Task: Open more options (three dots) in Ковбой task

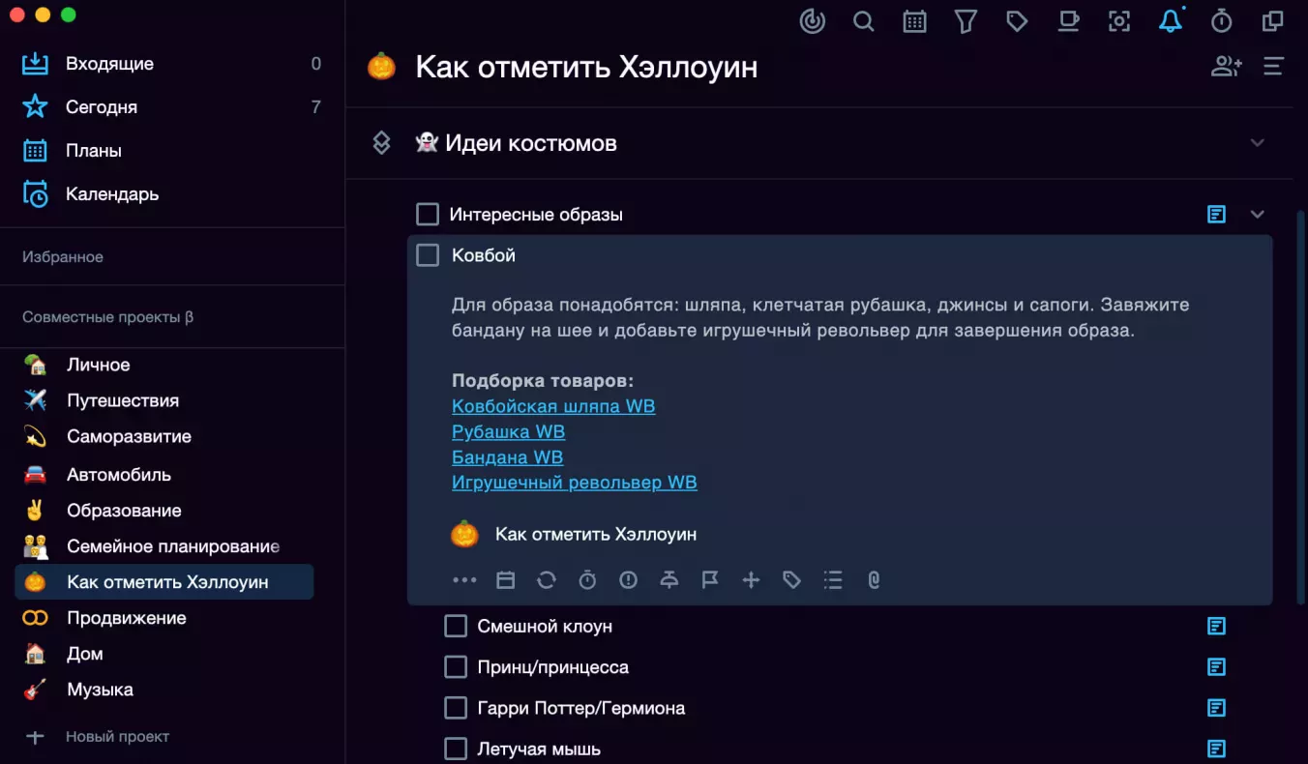Action: (464, 580)
